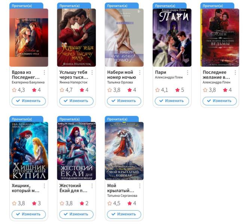Click Изменить button under Вдова из Последнего

coord(29,101)
